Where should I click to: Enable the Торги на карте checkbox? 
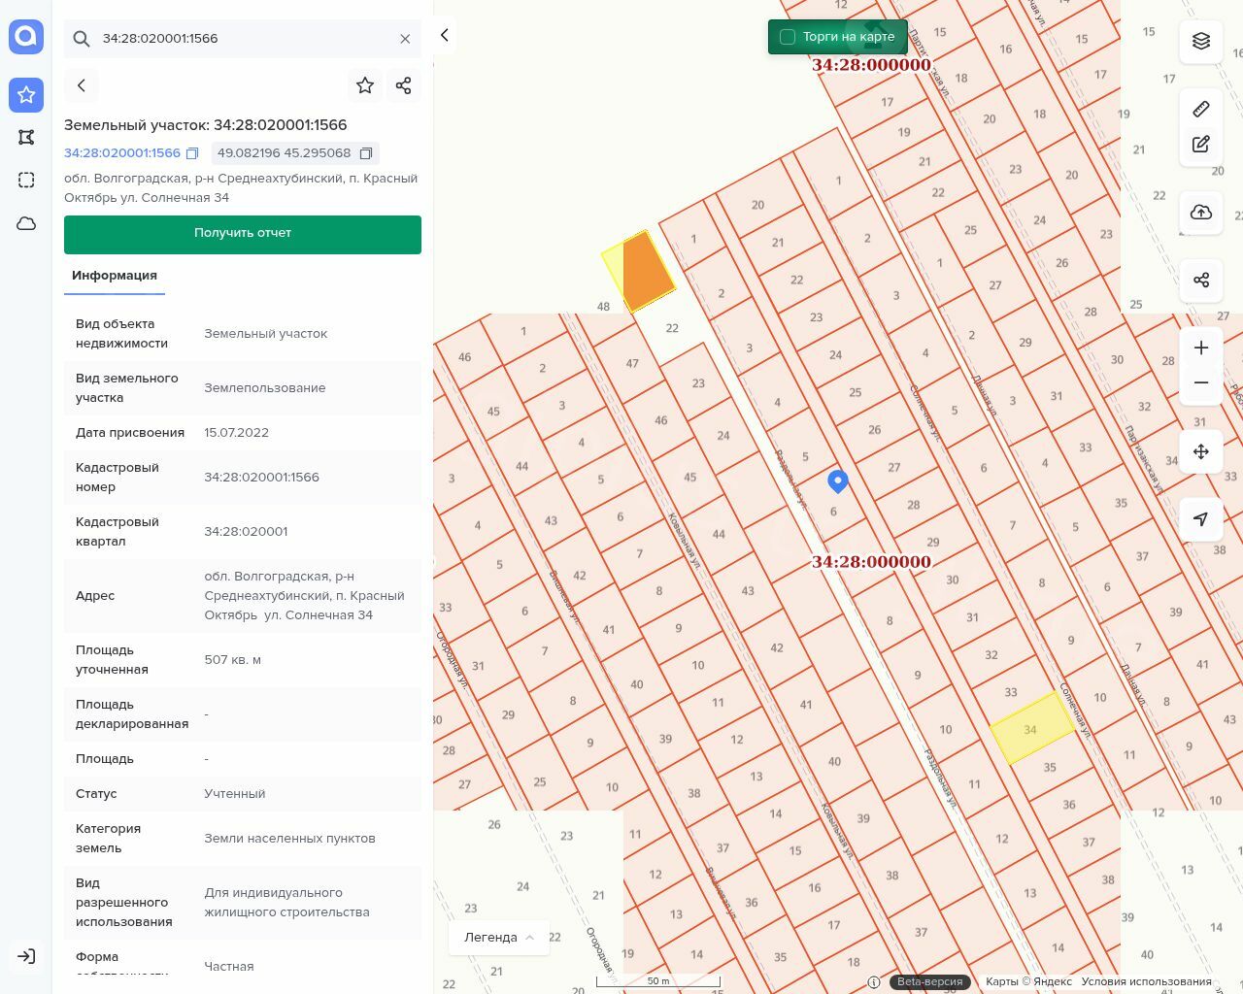click(x=788, y=37)
